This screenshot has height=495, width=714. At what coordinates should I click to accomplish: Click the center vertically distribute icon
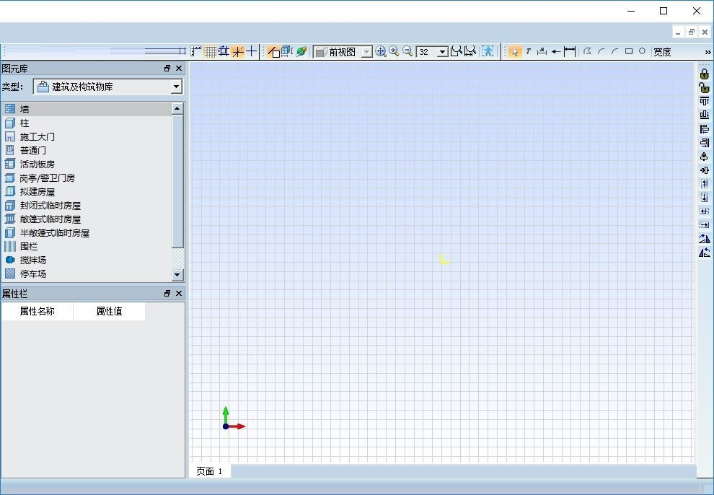(x=705, y=156)
